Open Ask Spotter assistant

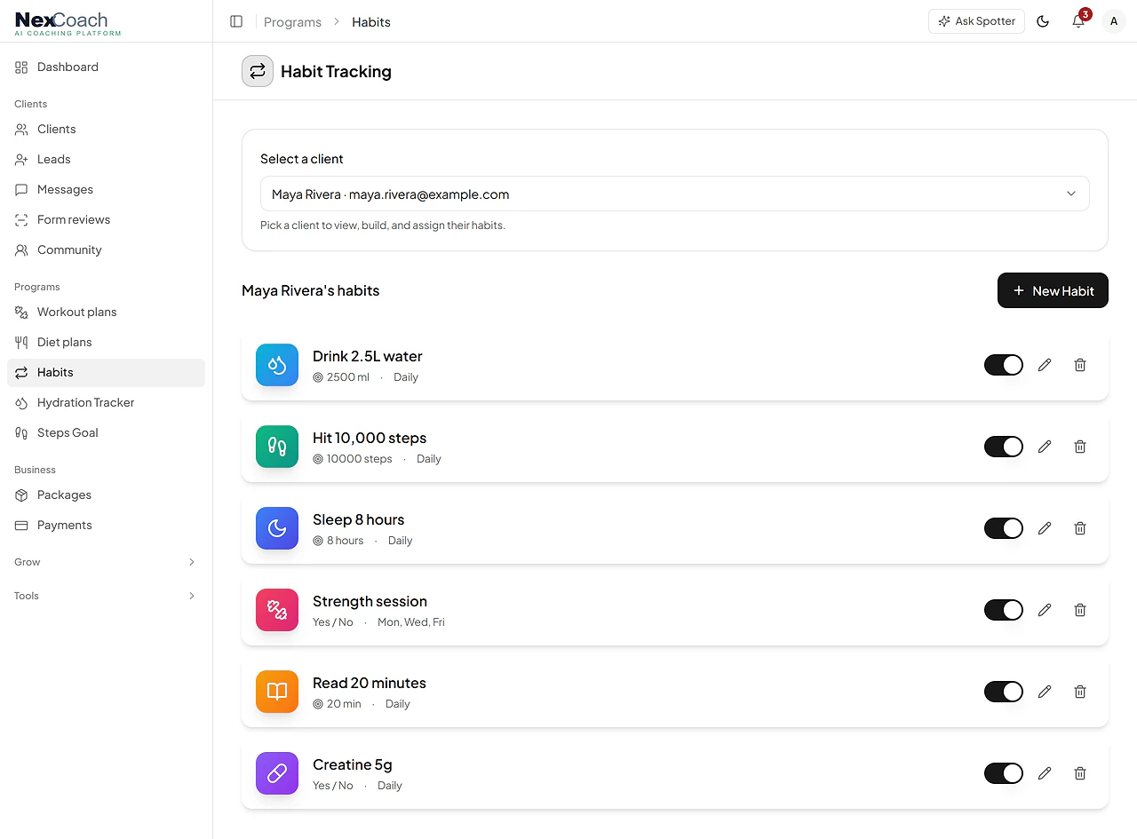(x=976, y=21)
